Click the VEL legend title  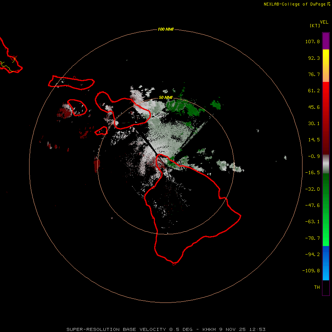[x=324, y=22]
